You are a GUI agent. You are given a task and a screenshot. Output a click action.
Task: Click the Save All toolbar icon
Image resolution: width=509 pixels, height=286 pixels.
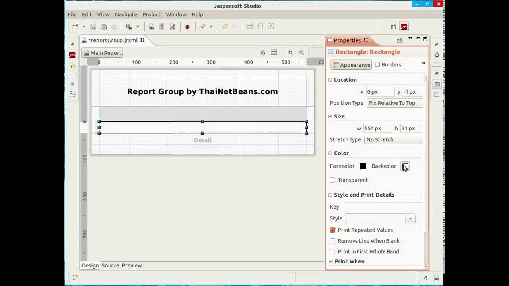click(x=104, y=27)
